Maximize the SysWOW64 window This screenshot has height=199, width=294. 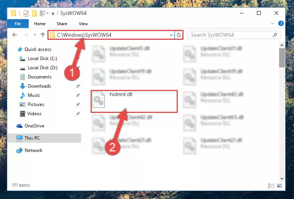tap(259, 13)
